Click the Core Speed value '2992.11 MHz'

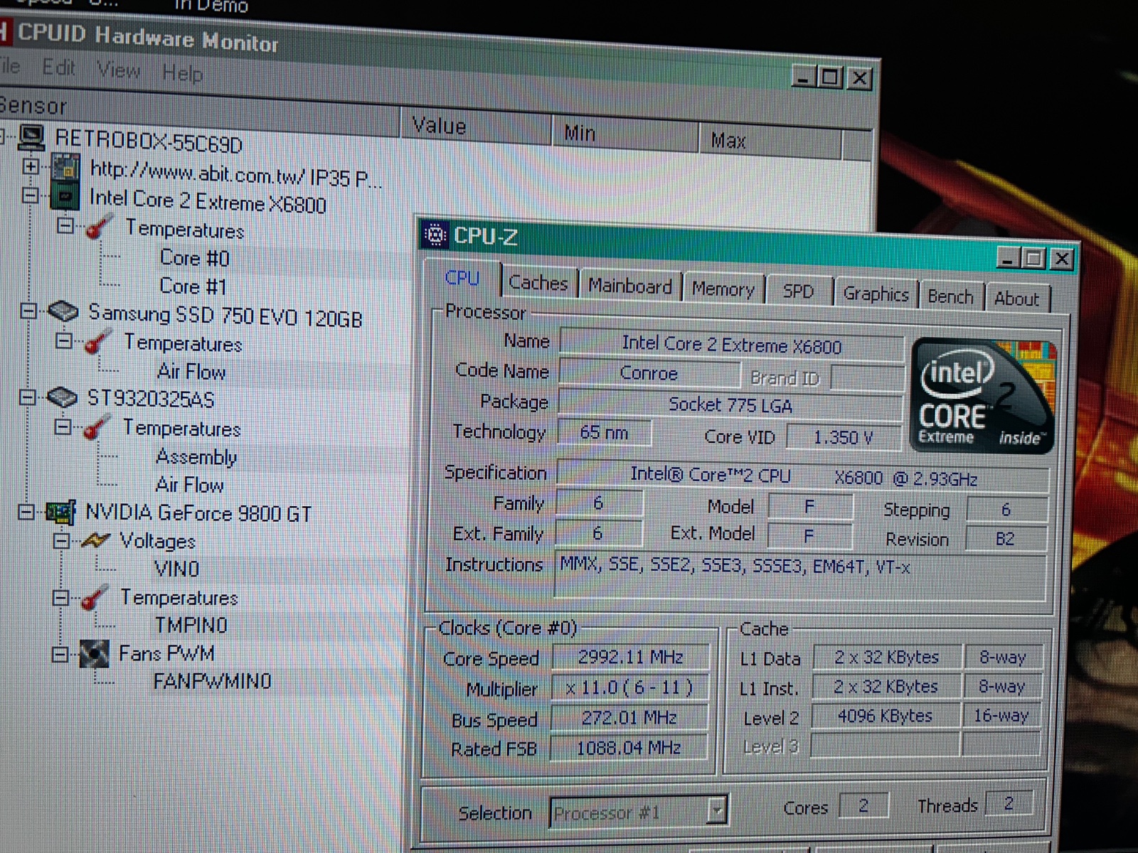point(630,657)
